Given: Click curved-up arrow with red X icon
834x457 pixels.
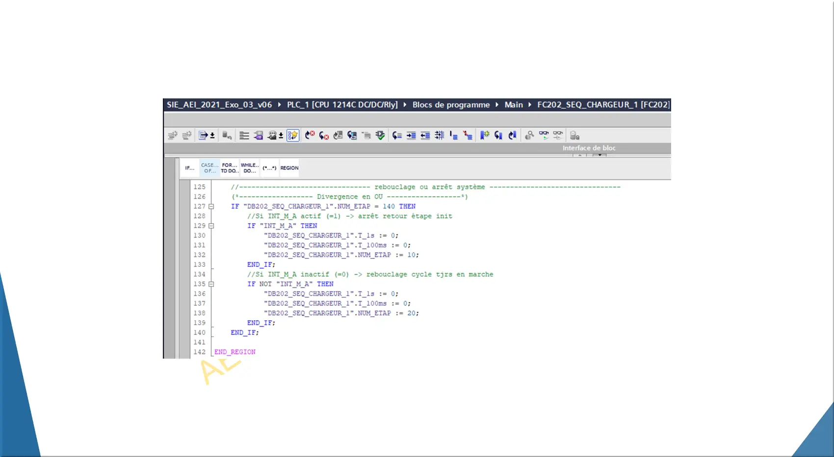Looking at the screenshot, I should 310,135.
